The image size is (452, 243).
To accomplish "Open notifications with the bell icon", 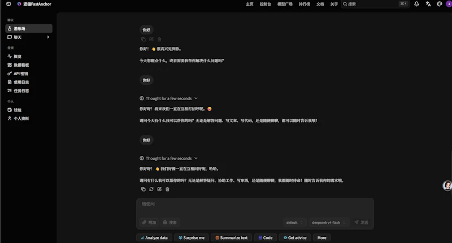I will click(x=416, y=4).
